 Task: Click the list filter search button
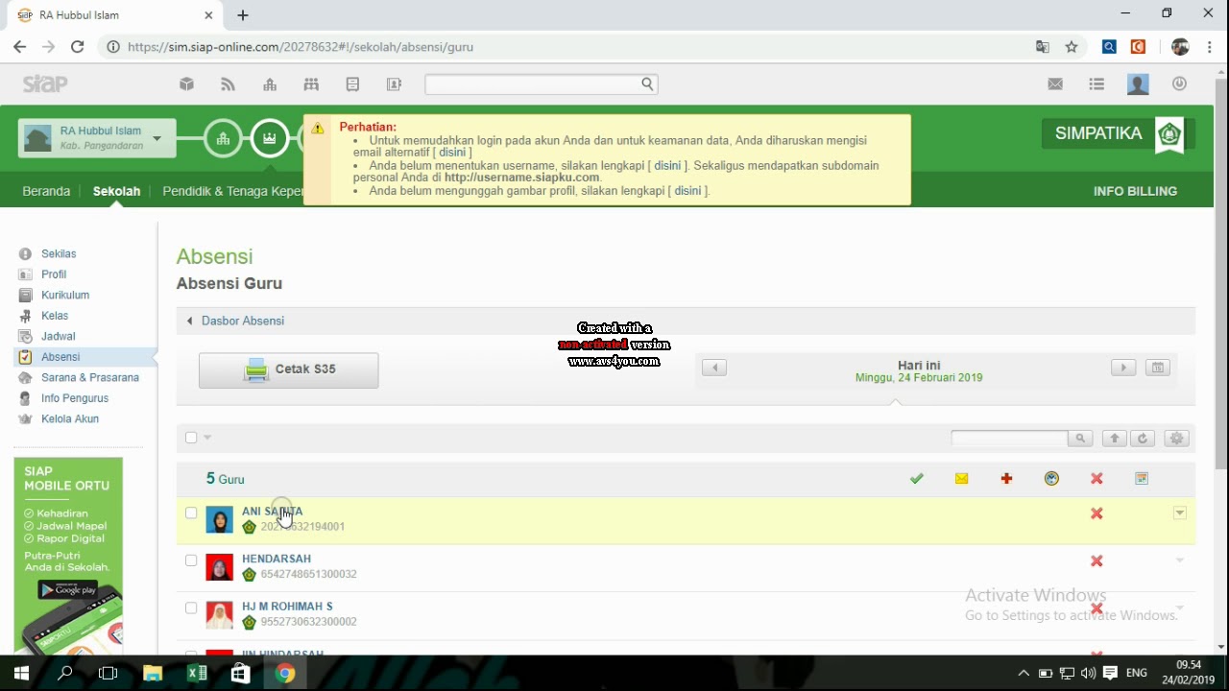point(1080,439)
